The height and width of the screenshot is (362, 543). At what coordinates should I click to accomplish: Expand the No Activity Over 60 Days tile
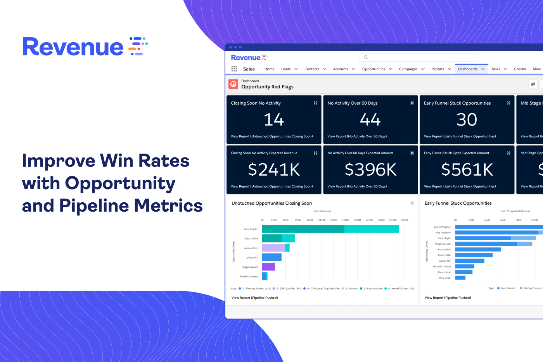412,103
